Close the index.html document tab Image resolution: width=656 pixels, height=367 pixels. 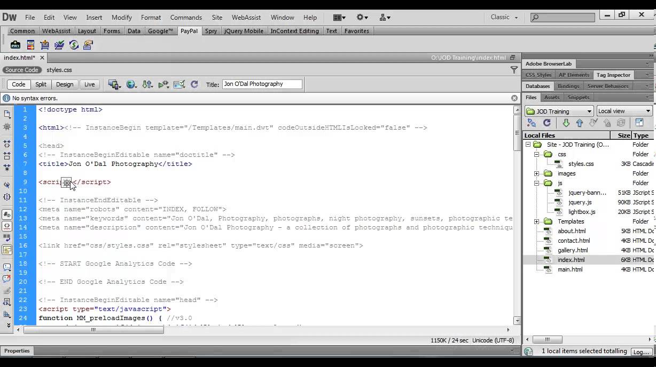pos(42,58)
